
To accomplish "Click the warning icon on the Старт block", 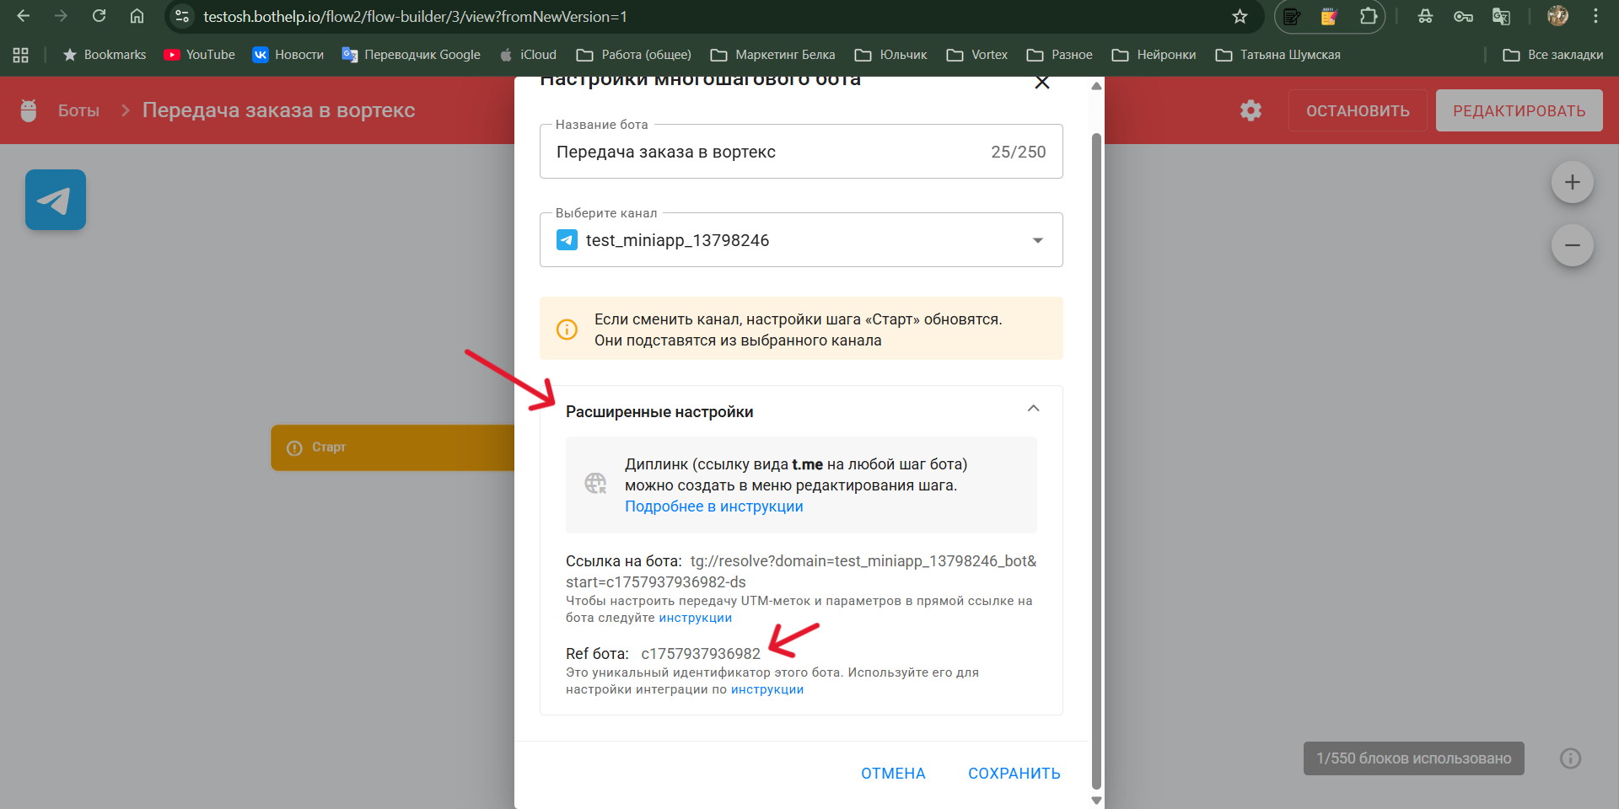I will pos(293,447).
